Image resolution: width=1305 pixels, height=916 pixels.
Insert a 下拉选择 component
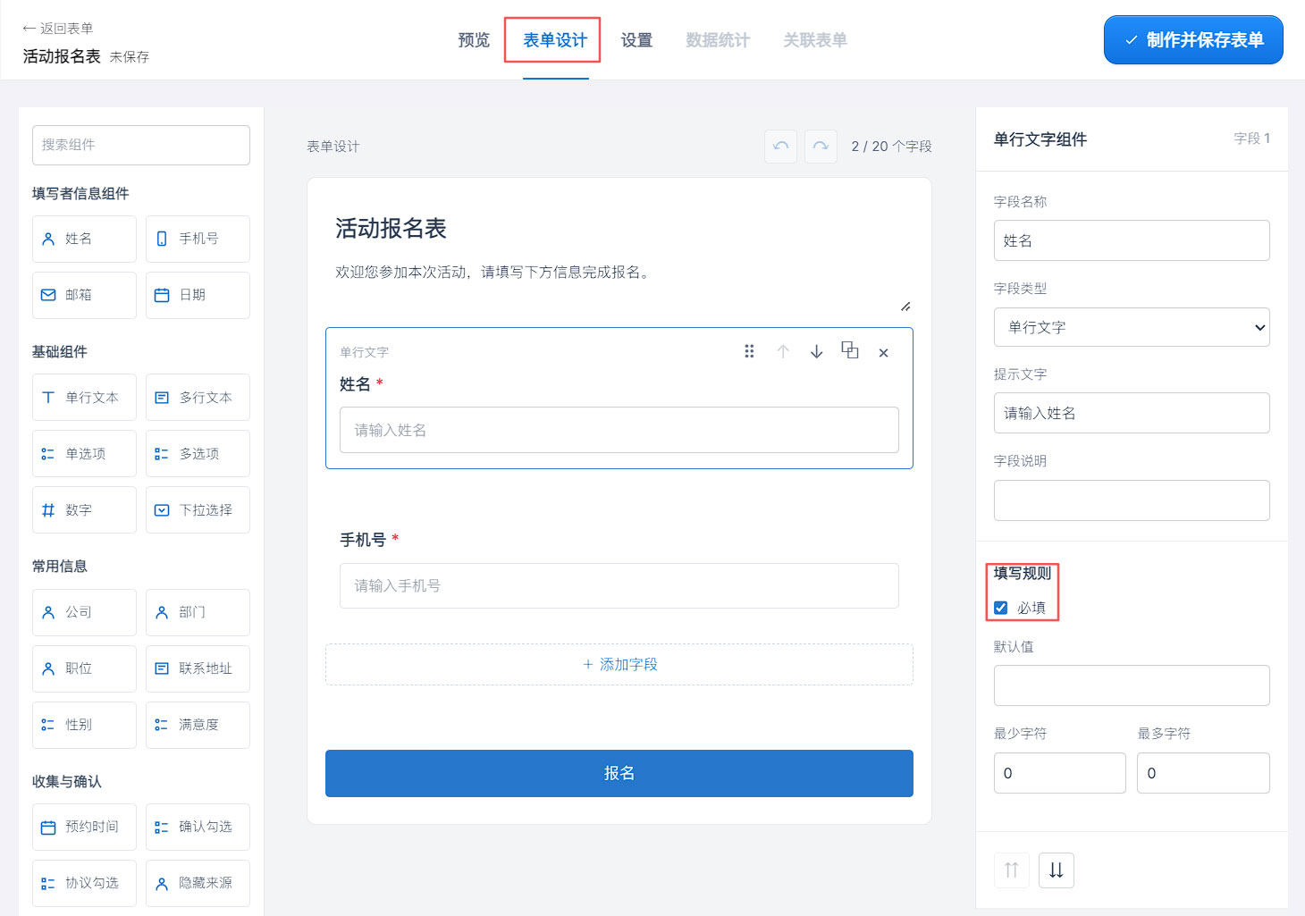point(198,509)
